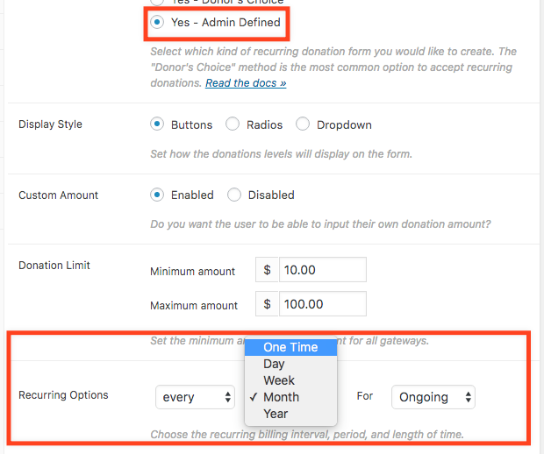The height and width of the screenshot is (454, 544).
Task: Disable Custom Amount option
Action: 234,195
